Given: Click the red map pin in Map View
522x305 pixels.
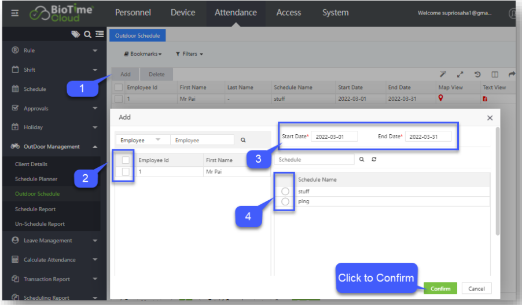Looking at the screenshot, I should tap(441, 99).
